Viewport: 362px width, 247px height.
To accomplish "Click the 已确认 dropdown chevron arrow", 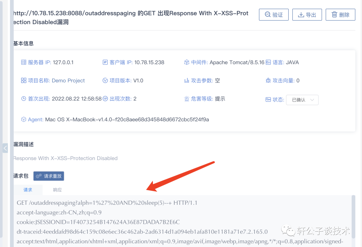I will click(312, 100).
